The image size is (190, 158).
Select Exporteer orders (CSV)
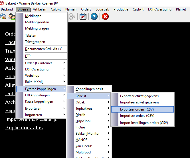(143, 109)
